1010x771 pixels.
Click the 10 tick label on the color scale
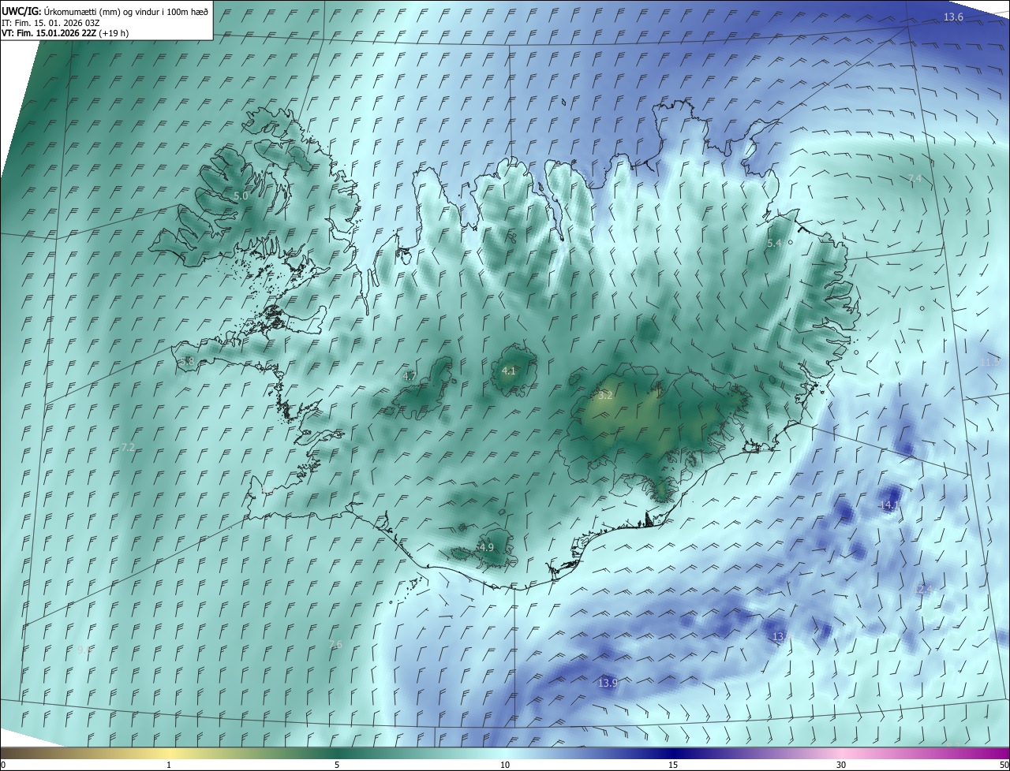[505, 765]
